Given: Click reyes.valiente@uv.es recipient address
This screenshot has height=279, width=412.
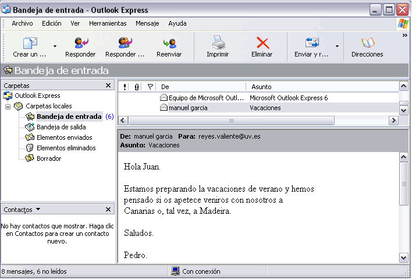Looking at the screenshot, I should [x=229, y=136].
